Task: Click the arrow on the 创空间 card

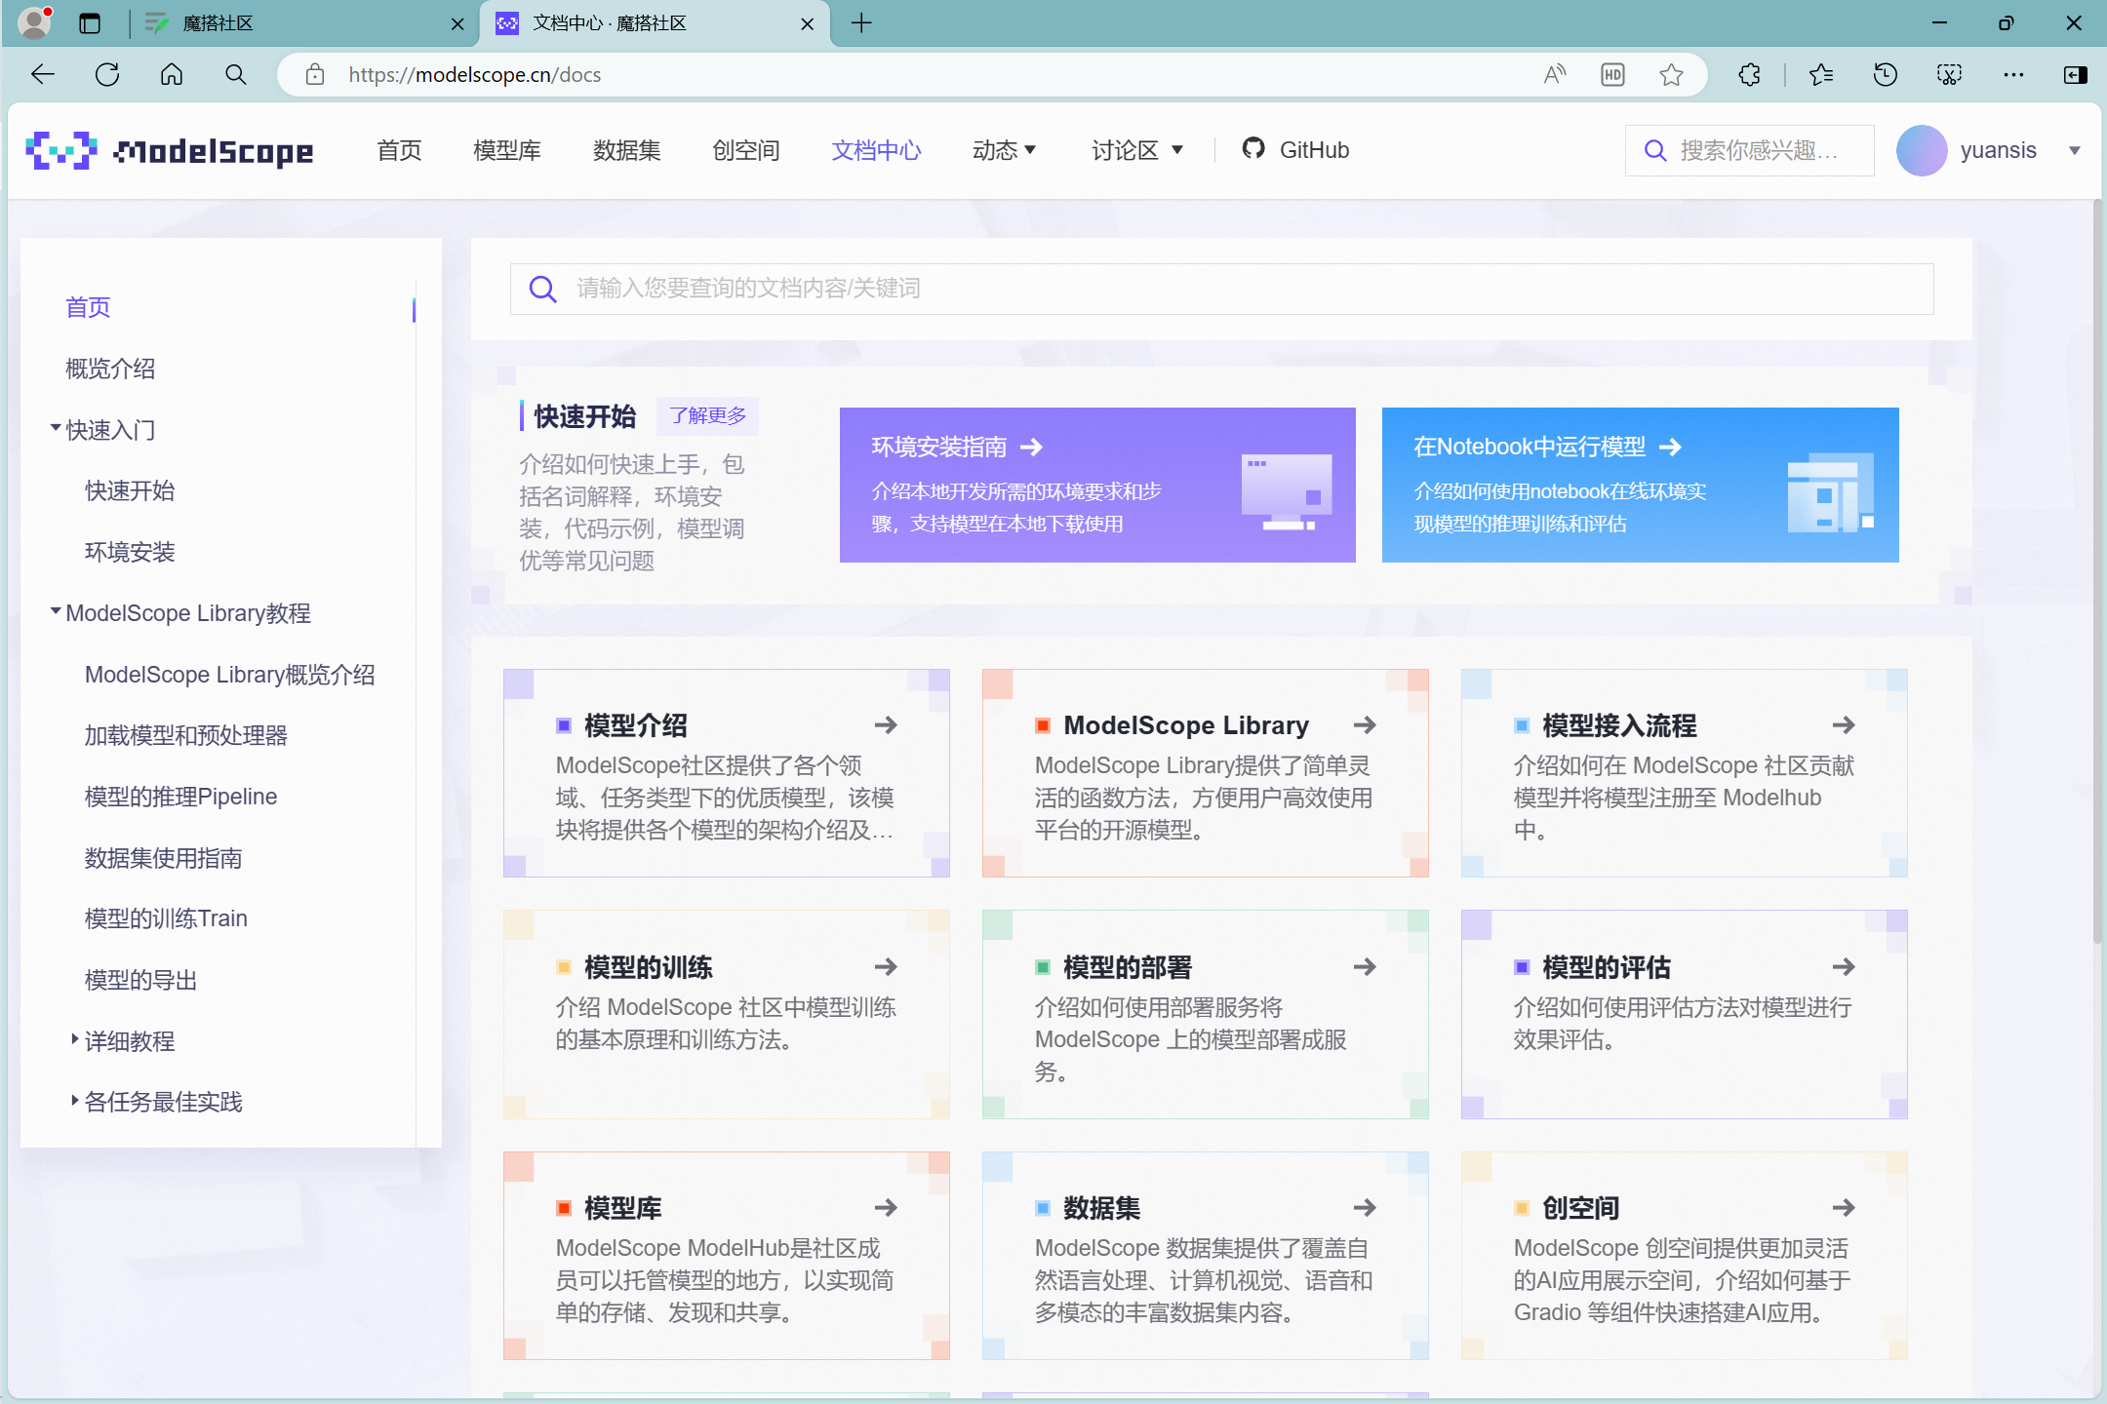Action: coord(1844,1207)
